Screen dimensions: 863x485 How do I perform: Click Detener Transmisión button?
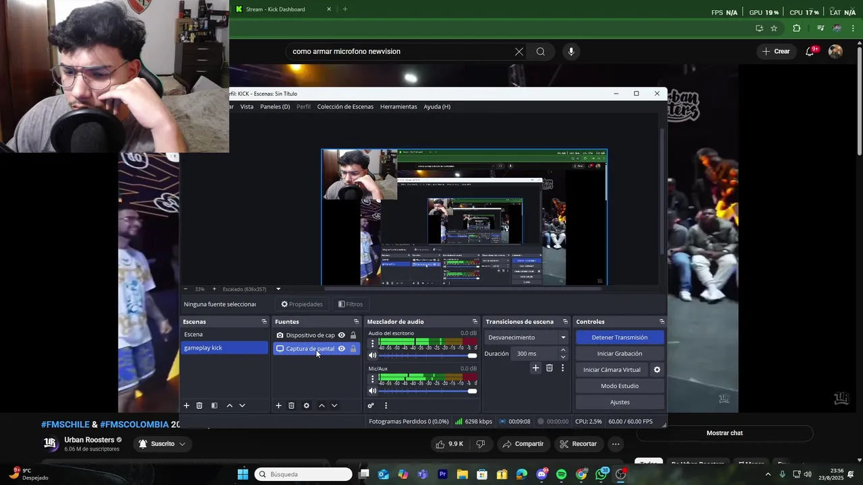coord(620,337)
